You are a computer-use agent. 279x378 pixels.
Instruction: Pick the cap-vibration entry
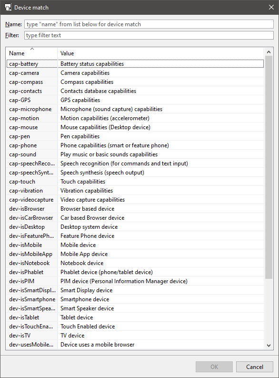[x=135, y=191]
